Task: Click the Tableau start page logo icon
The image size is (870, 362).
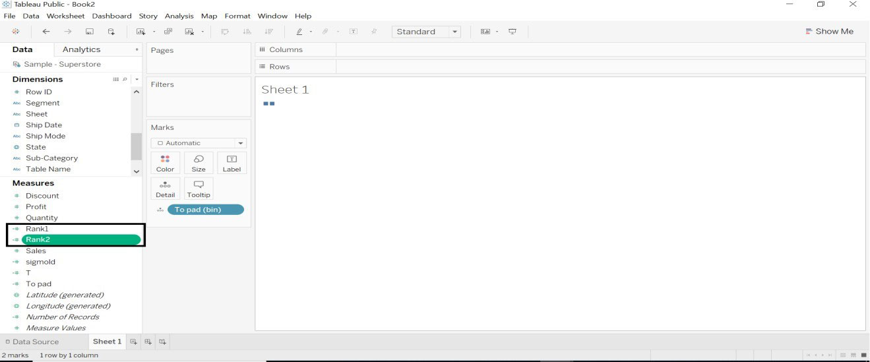Action: (x=16, y=32)
